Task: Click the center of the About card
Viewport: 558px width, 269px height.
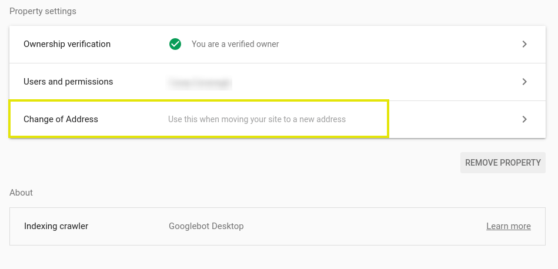Action: coord(278,226)
